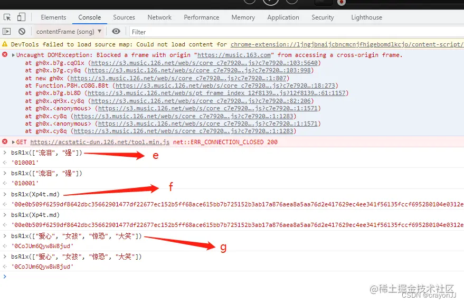The width and height of the screenshot is (464, 304).
Task: Open the Memory tab
Action: [x=243, y=17]
